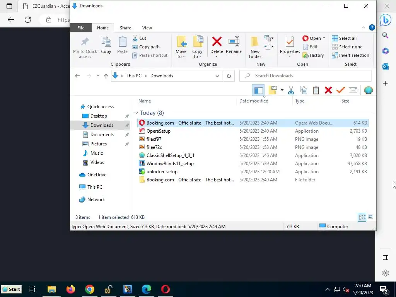Open Classic Shell settings shell icon
This screenshot has height=297, width=396.
368,90
